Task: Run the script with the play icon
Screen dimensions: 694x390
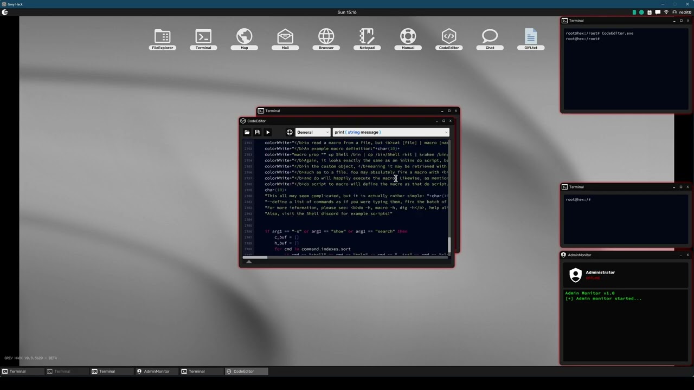Action: pos(267,132)
